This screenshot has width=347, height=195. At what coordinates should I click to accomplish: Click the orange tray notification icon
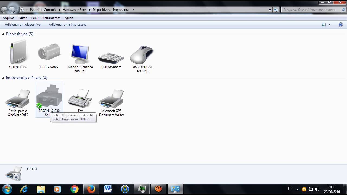coord(304,189)
